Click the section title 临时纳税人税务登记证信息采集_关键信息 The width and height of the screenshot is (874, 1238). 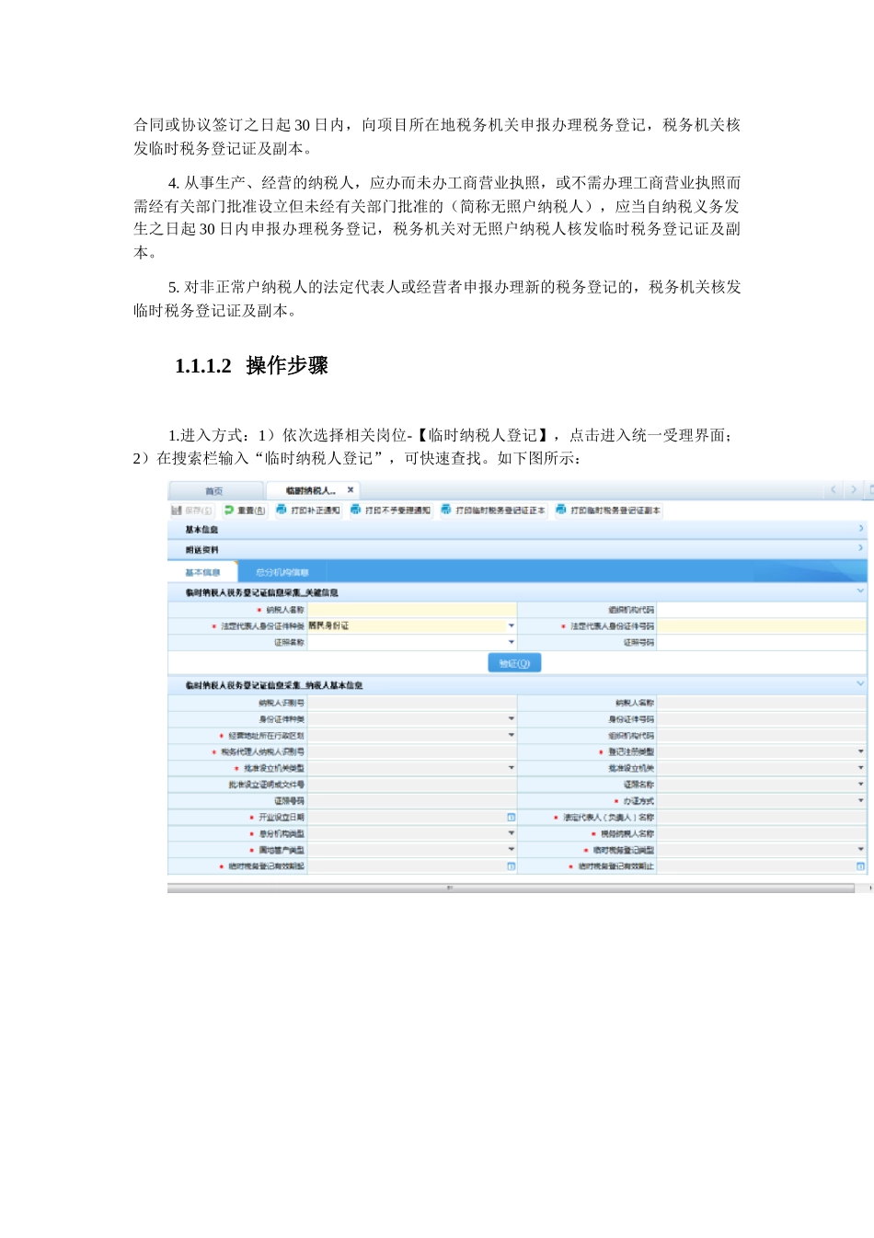(261, 592)
